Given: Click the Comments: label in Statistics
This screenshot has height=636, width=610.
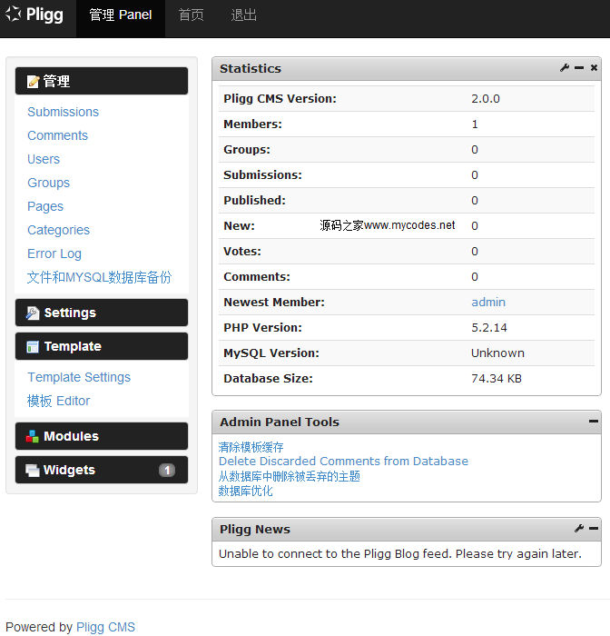Looking at the screenshot, I should 257,276.
